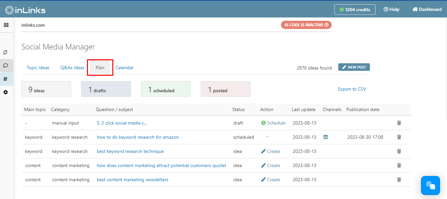Filter by 1 scheduled card
This screenshot has height=199, width=447.
click(166, 89)
